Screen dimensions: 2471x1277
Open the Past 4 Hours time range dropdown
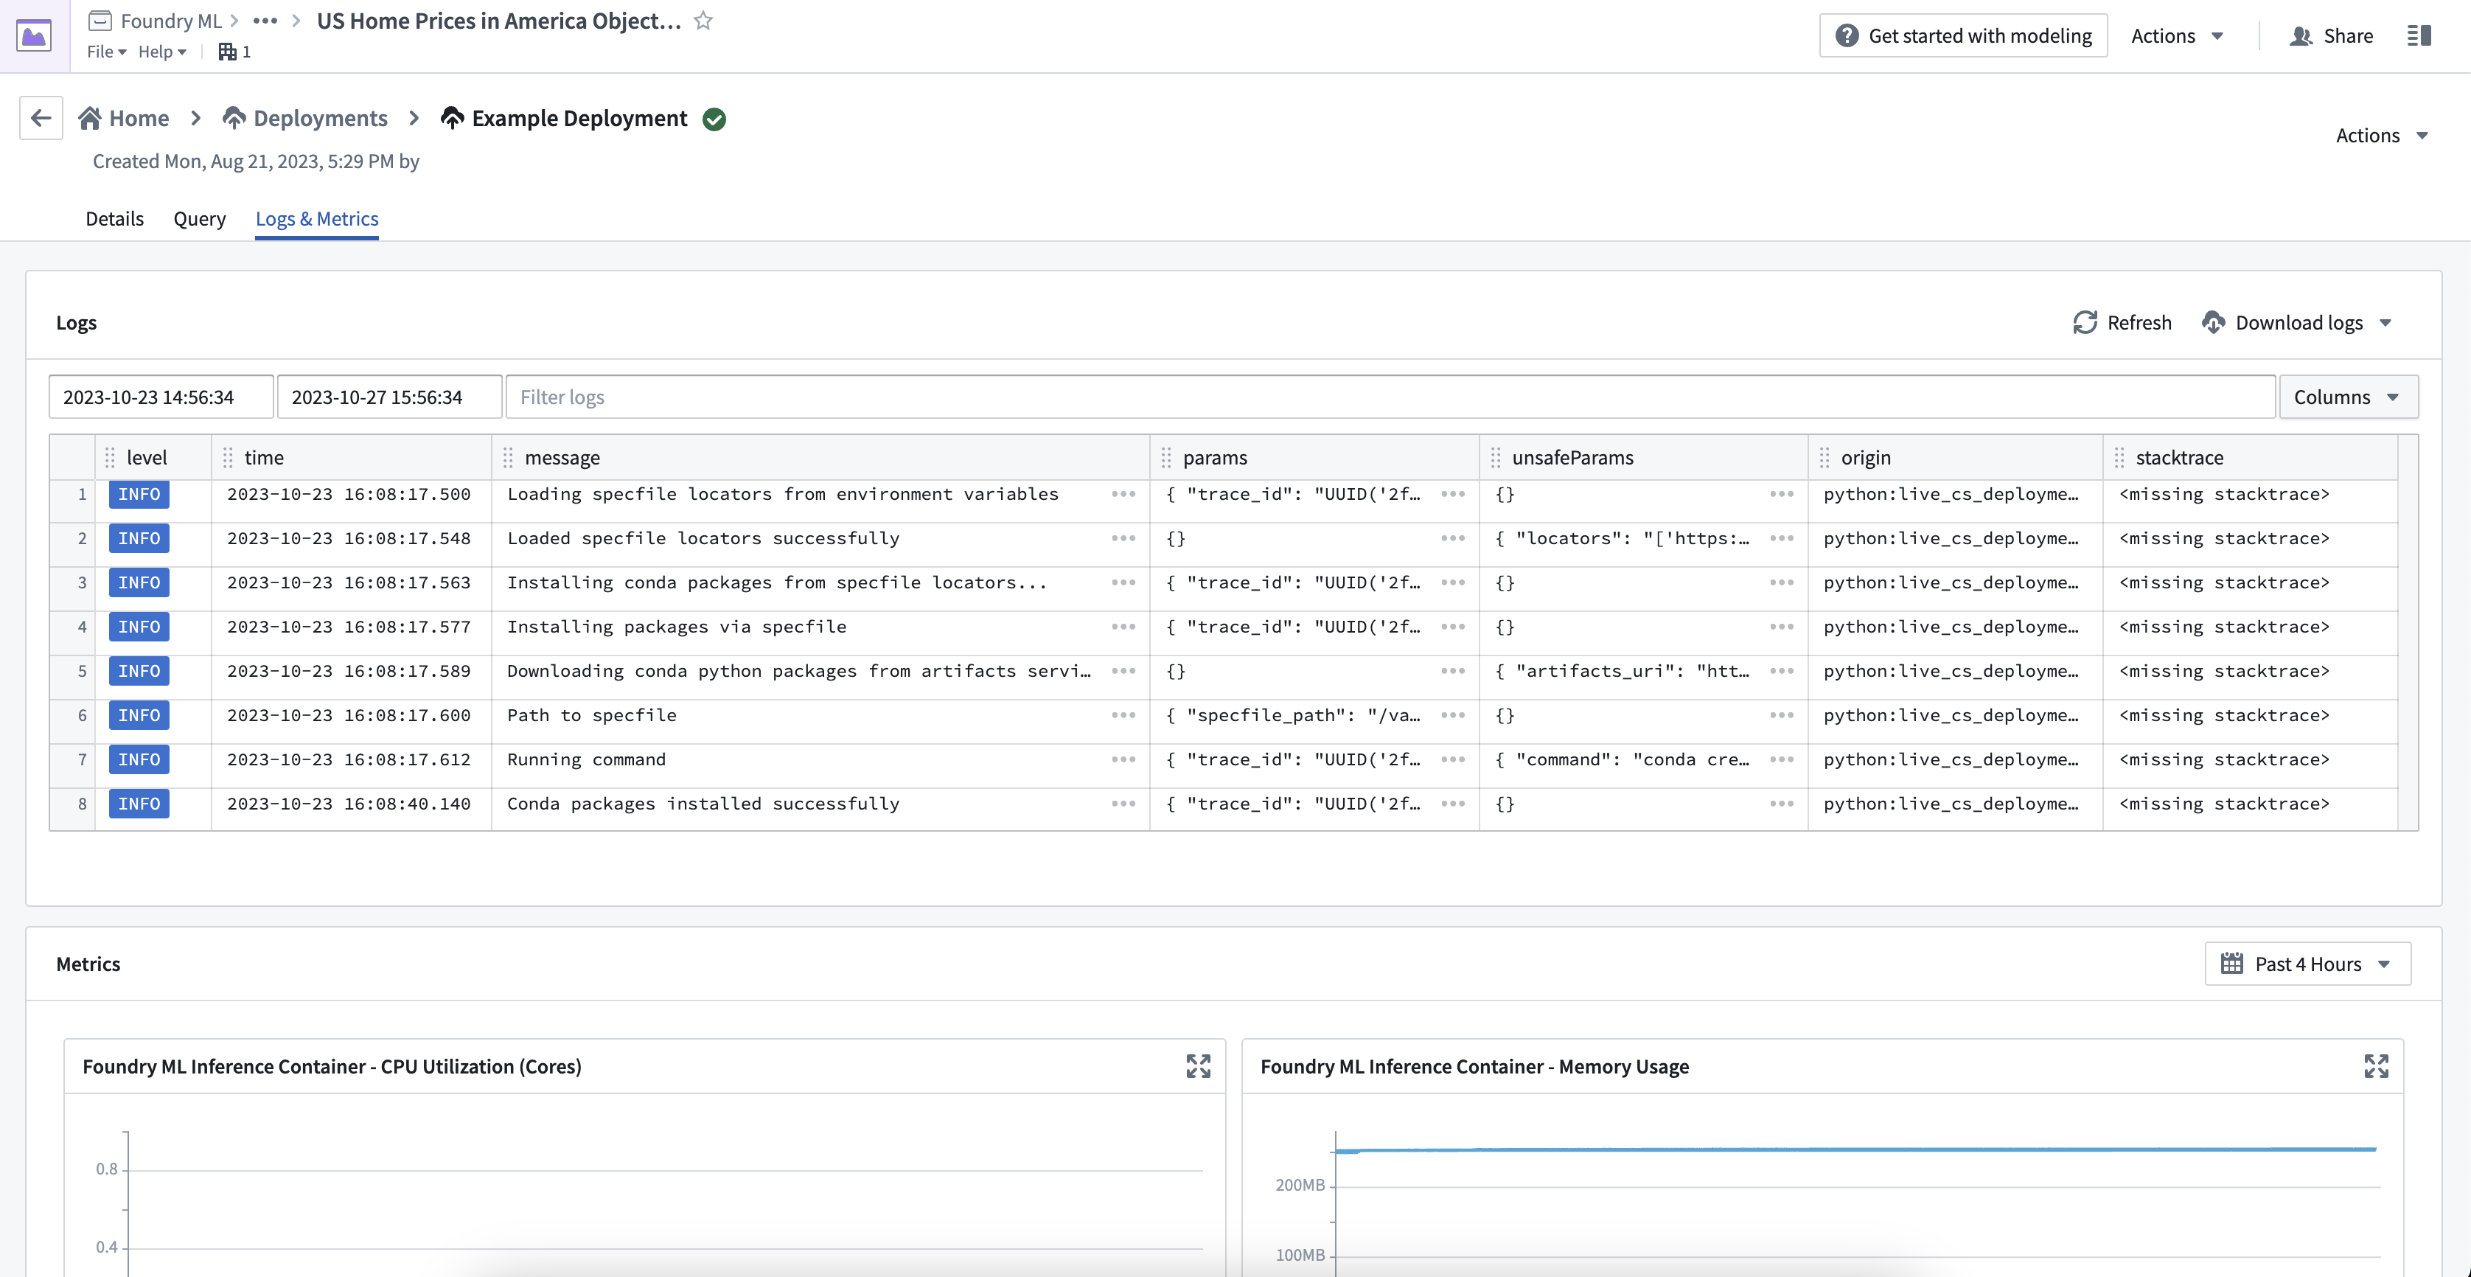click(x=2307, y=964)
